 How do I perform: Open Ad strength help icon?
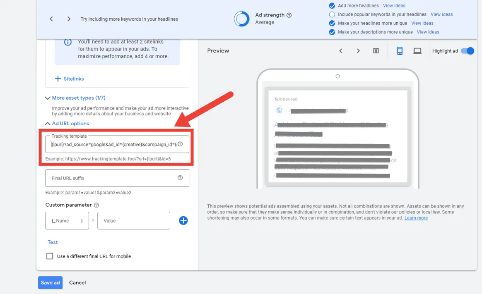tap(289, 15)
